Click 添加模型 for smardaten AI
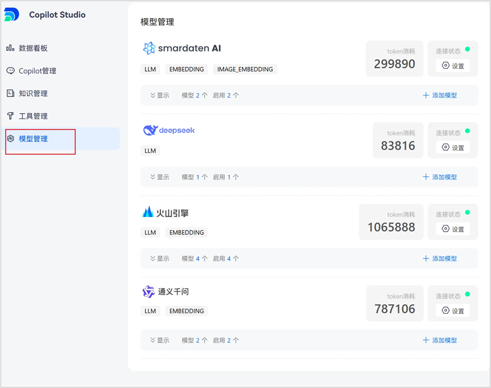The height and width of the screenshot is (388, 491). coord(440,95)
